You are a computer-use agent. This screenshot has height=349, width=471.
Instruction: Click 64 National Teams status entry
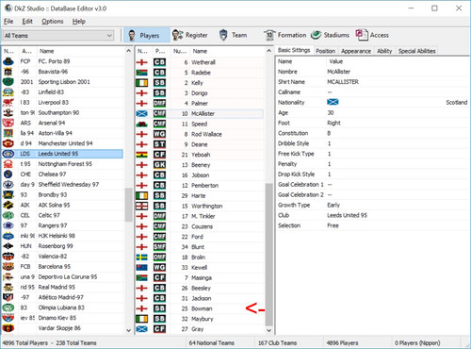(212, 343)
